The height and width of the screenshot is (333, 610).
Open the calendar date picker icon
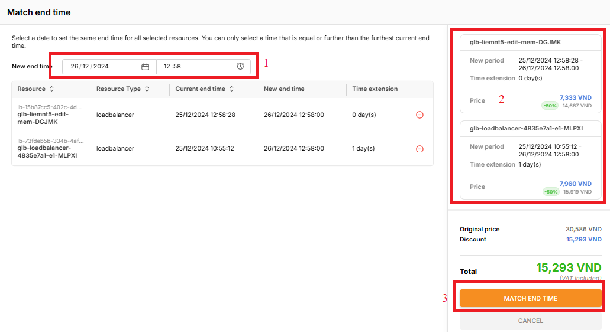click(145, 67)
